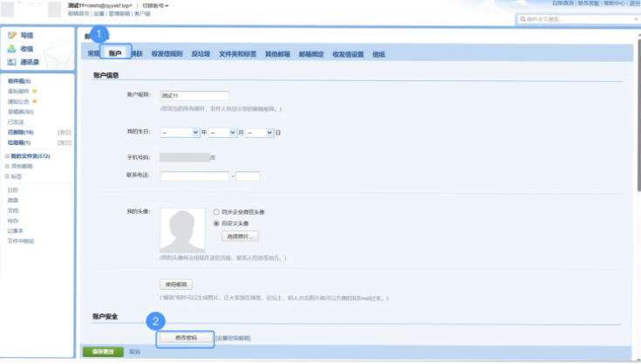
Task: Click the 账户昵称 text field
Action: tap(194, 96)
